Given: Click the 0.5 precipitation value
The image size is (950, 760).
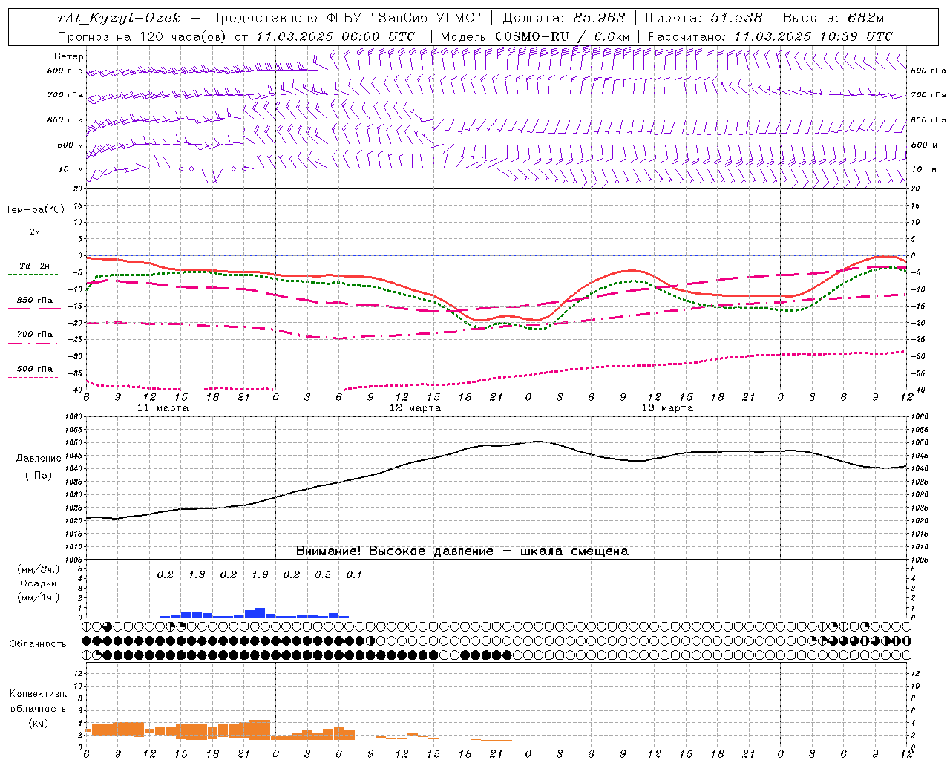Looking at the screenshot, I should [323, 574].
